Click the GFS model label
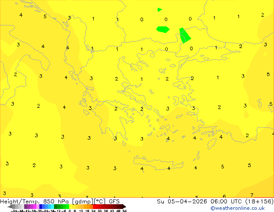The height and width of the screenshot is (212, 274). pyautogui.click(x=114, y=201)
